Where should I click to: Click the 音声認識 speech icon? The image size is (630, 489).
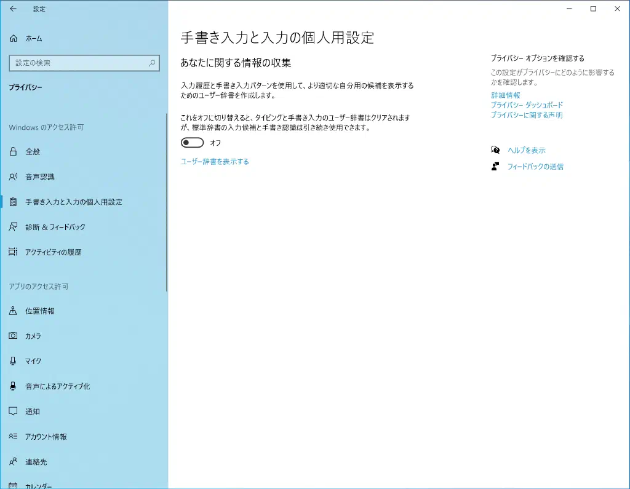click(x=13, y=177)
